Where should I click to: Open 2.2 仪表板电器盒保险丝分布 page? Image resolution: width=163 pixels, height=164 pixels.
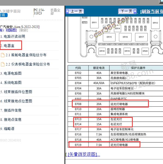28,64
